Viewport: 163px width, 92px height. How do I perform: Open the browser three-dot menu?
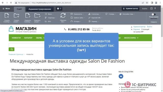coord(160,3)
